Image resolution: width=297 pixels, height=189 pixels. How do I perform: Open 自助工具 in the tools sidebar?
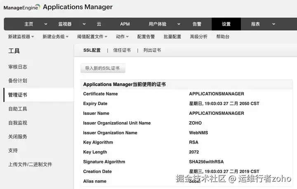(18, 109)
